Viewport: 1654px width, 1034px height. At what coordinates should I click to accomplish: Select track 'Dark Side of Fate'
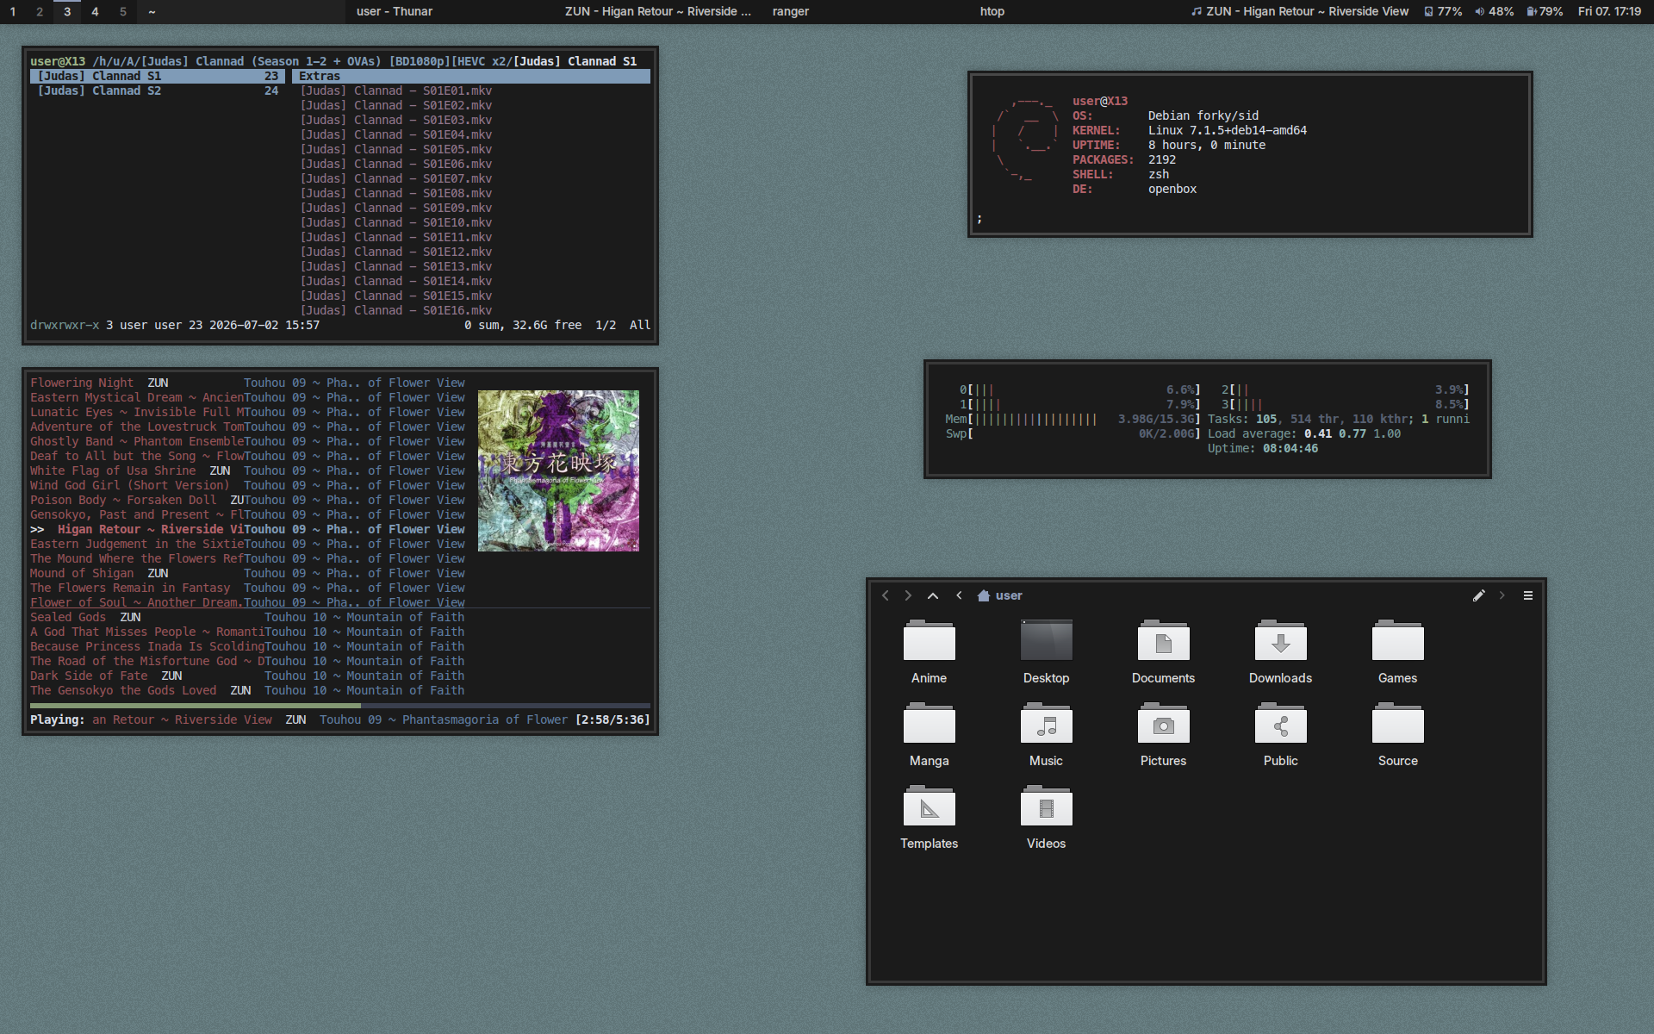point(247,676)
